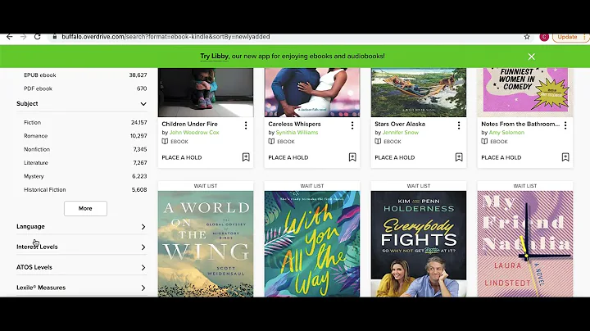Image resolution: width=590 pixels, height=331 pixels.
Task: Filter by Romance subject
Action: coord(36,136)
